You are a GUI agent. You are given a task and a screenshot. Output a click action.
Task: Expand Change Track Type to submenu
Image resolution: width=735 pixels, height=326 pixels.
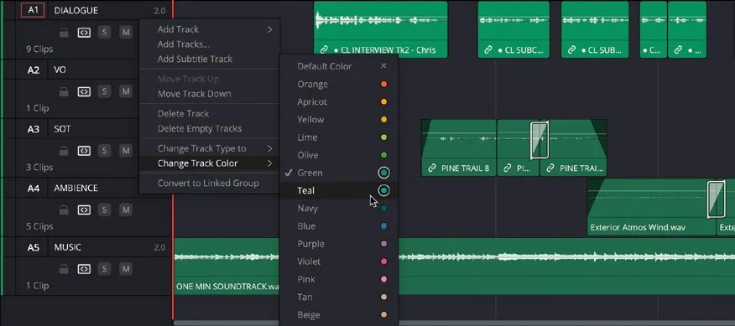(210, 148)
